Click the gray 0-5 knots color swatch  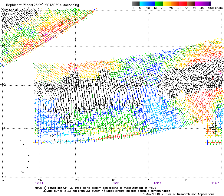pyautogui.click(x=136, y=4)
